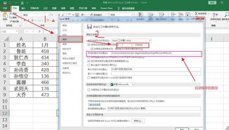Click the Redo arrow in the title bar

pos(16,3)
